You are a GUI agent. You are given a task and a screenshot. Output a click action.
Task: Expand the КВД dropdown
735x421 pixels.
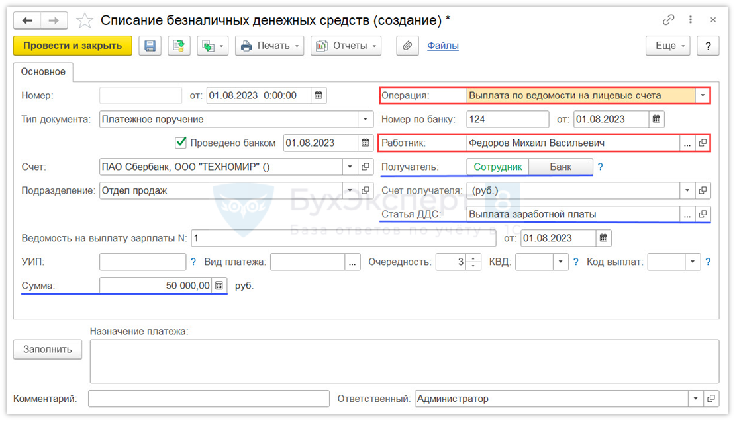tap(561, 262)
